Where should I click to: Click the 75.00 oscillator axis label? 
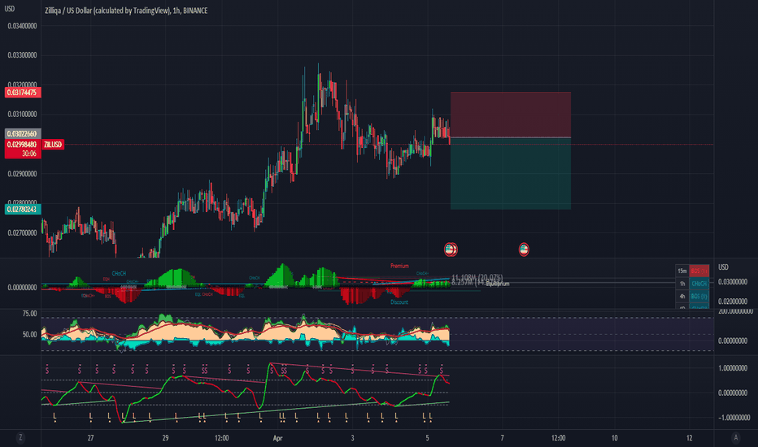(29, 314)
